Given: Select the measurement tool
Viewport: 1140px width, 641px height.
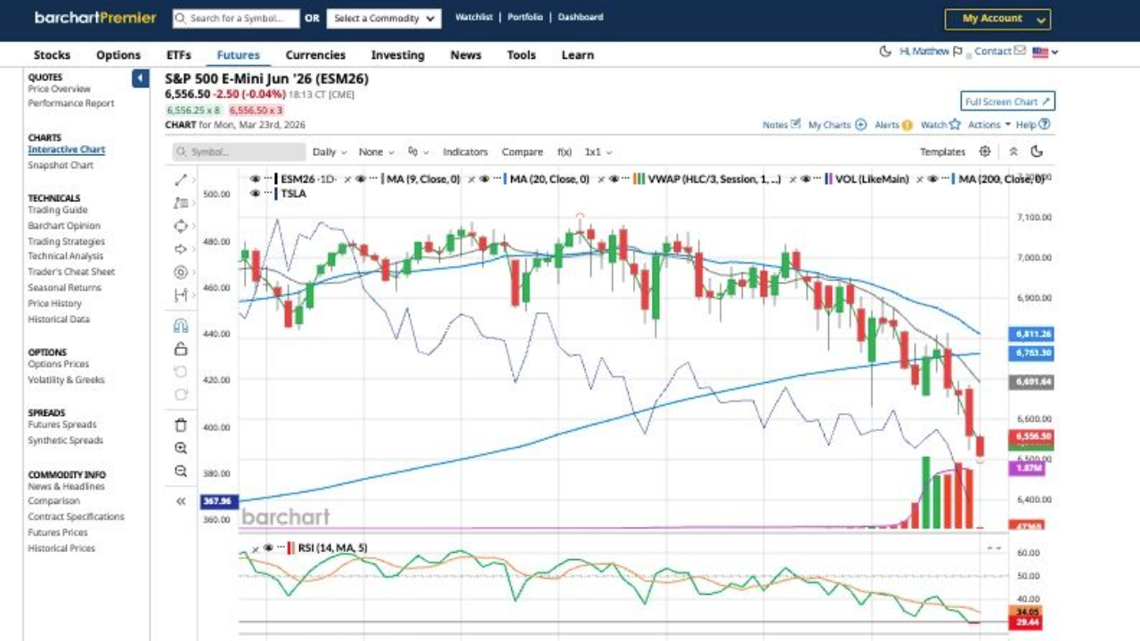Looking at the screenshot, I should [181, 295].
